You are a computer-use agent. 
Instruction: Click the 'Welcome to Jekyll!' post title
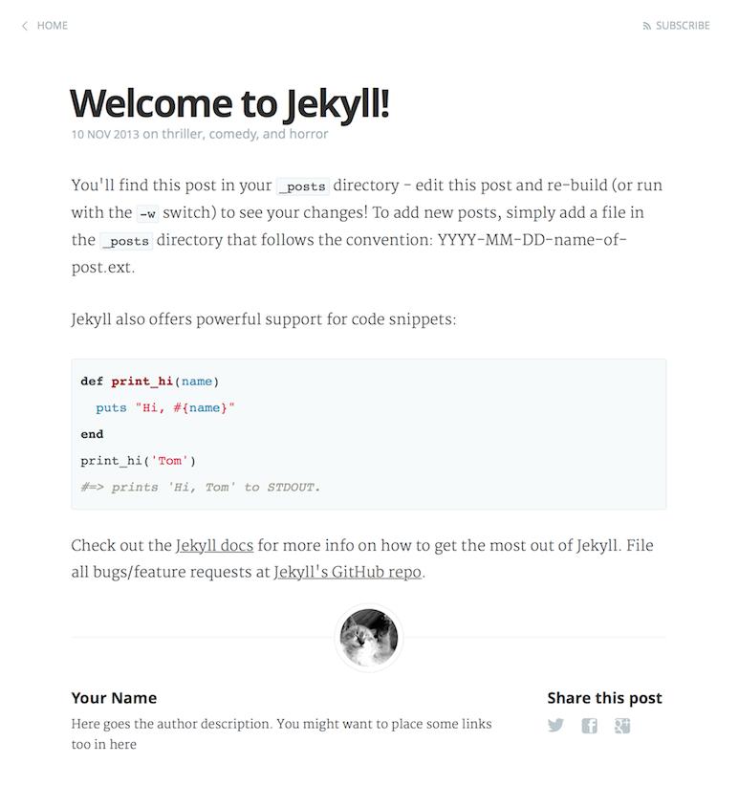[229, 103]
